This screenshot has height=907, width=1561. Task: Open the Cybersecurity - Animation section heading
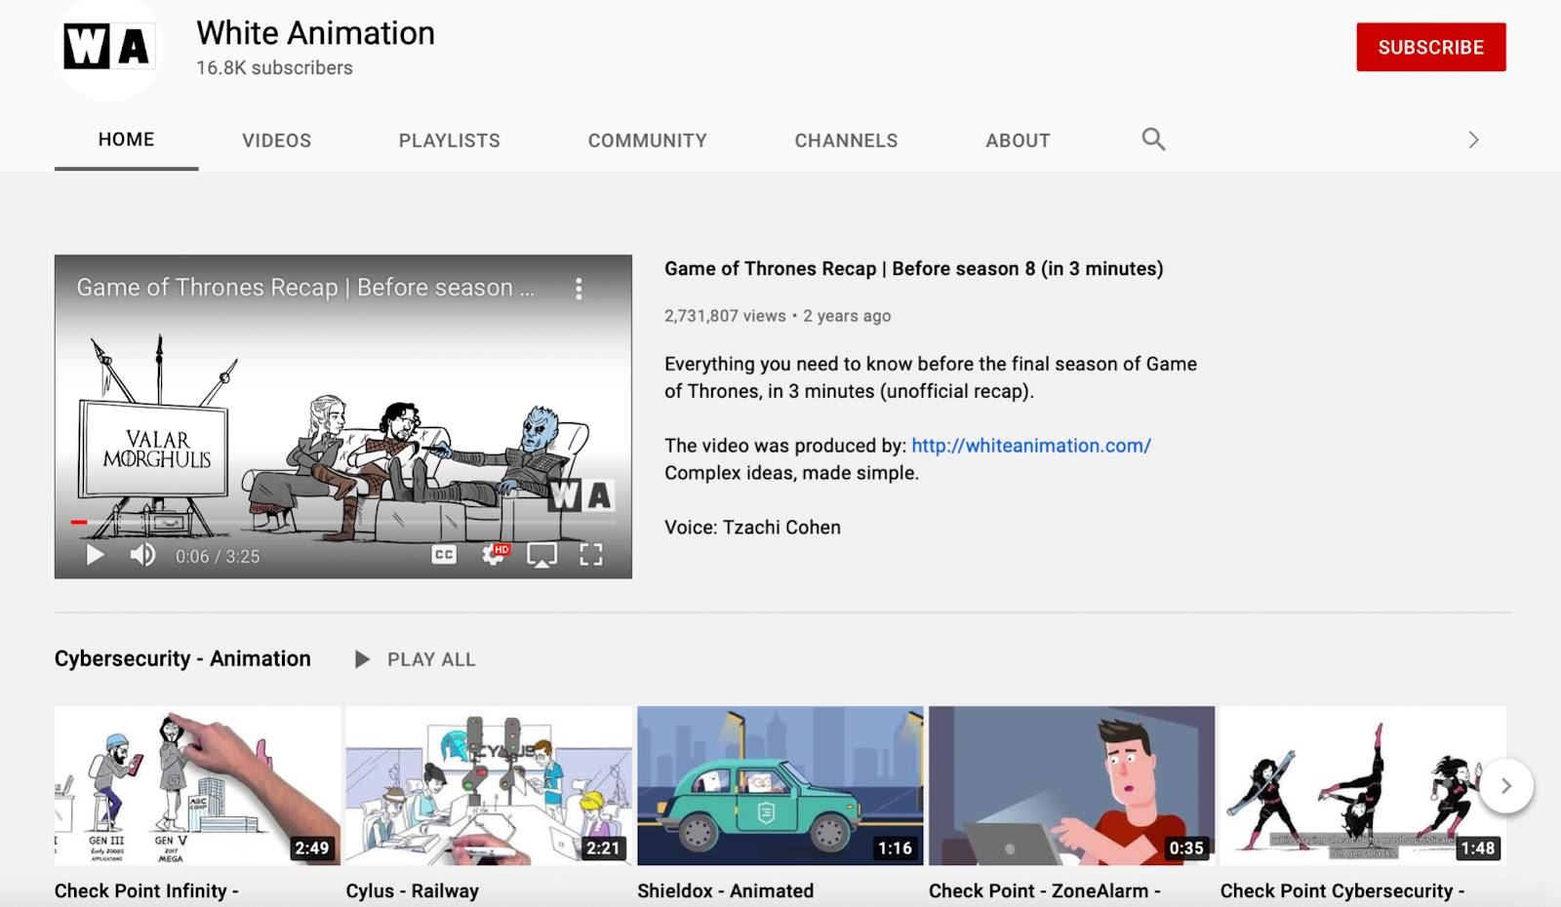click(x=182, y=659)
